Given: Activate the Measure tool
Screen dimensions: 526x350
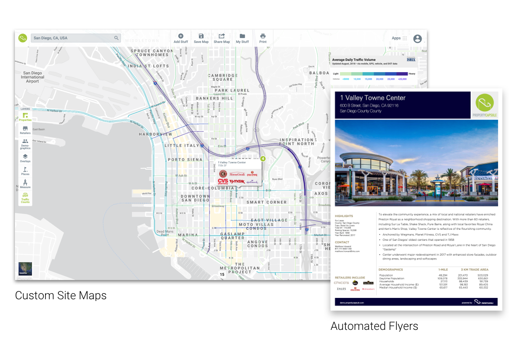Looking at the screenshot, I should point(25,184).
